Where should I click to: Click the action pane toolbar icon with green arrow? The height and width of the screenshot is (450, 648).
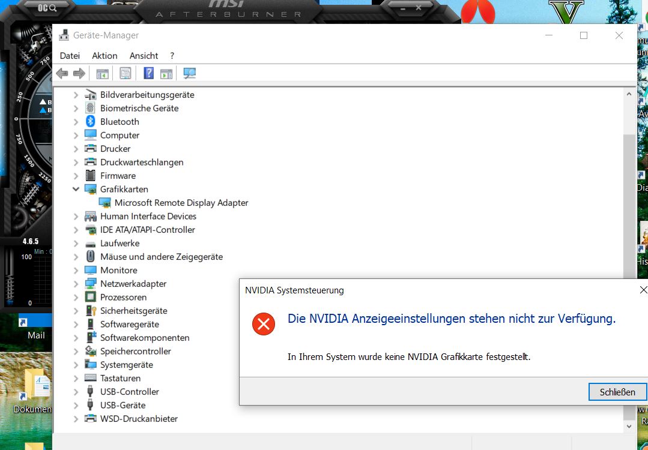(x=166, y=74)
